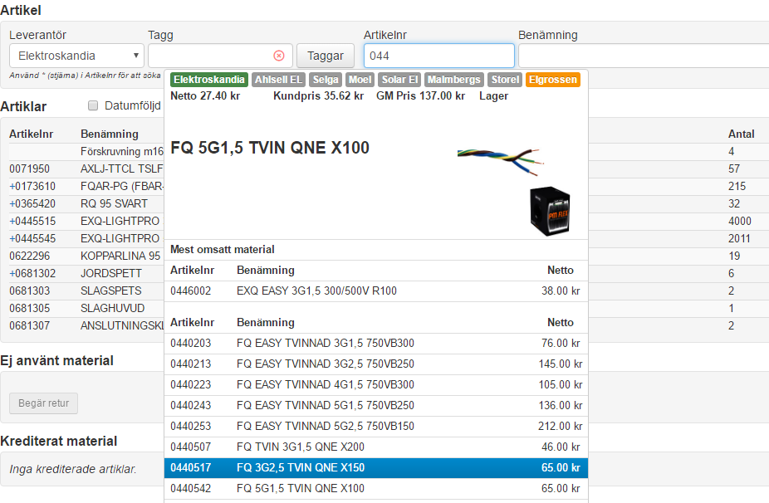
Task: Switch to Solar El supplier tab
Action: [x=399, y=80]
